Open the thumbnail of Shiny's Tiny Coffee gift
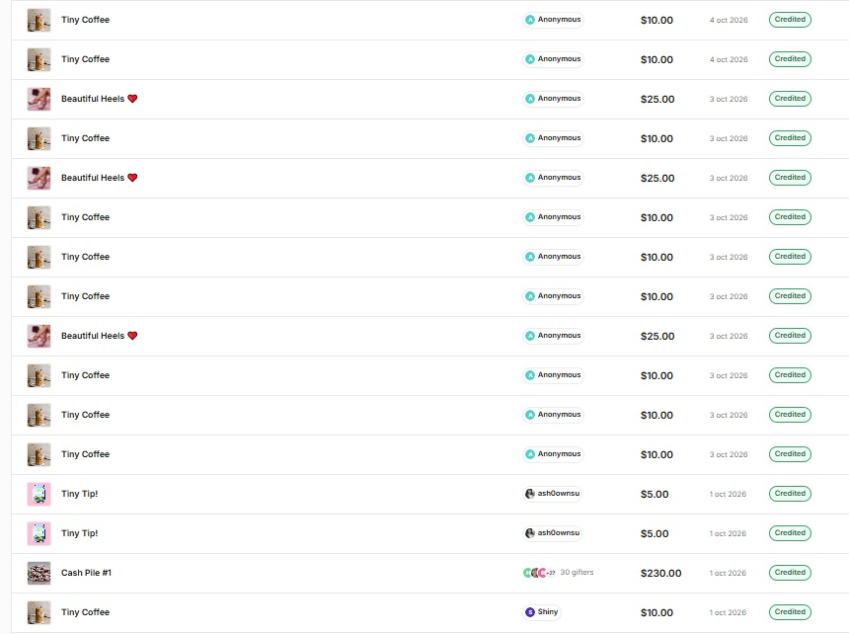Image resolution: width=849 pixels, height=634 pixels. pos(39,612)
